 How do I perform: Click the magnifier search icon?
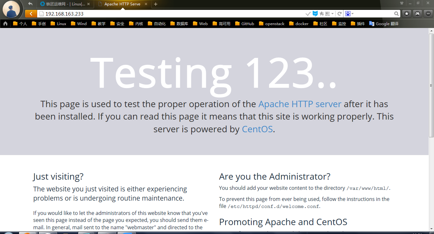click(397, 14)
